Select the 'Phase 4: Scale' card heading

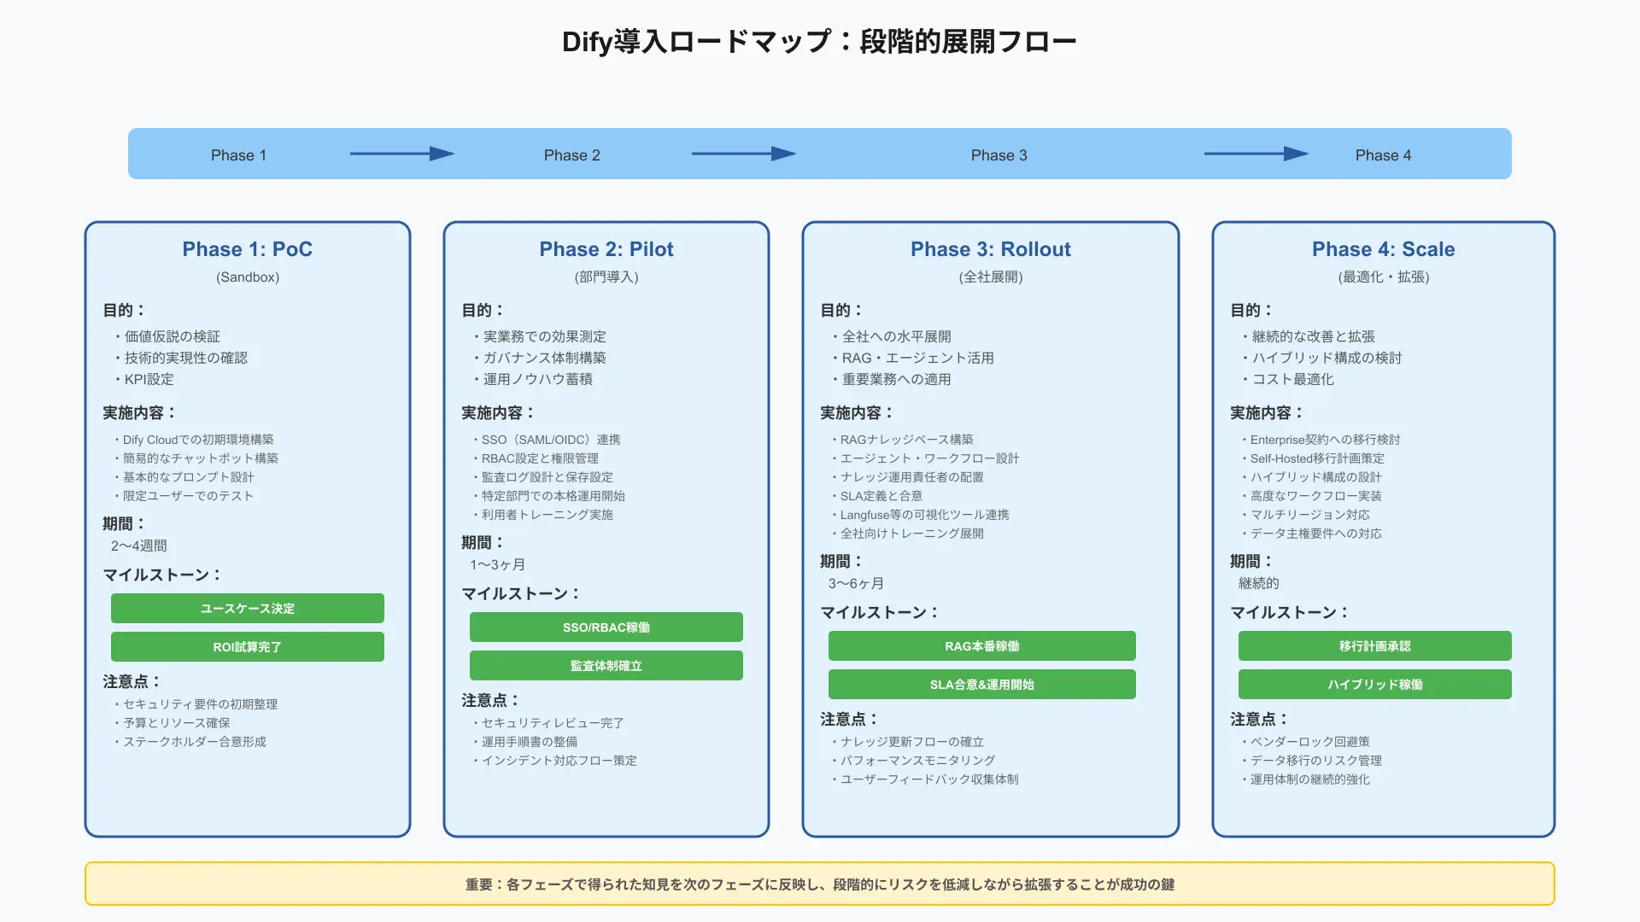(x=1383, y=249)
